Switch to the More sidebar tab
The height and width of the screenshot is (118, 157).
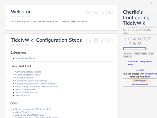click(x=126, y=57)
